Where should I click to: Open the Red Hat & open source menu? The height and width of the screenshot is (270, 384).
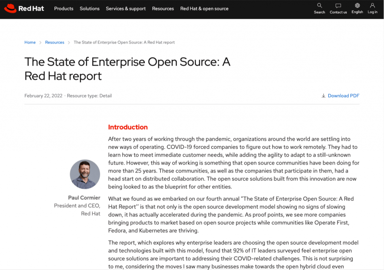204,9
